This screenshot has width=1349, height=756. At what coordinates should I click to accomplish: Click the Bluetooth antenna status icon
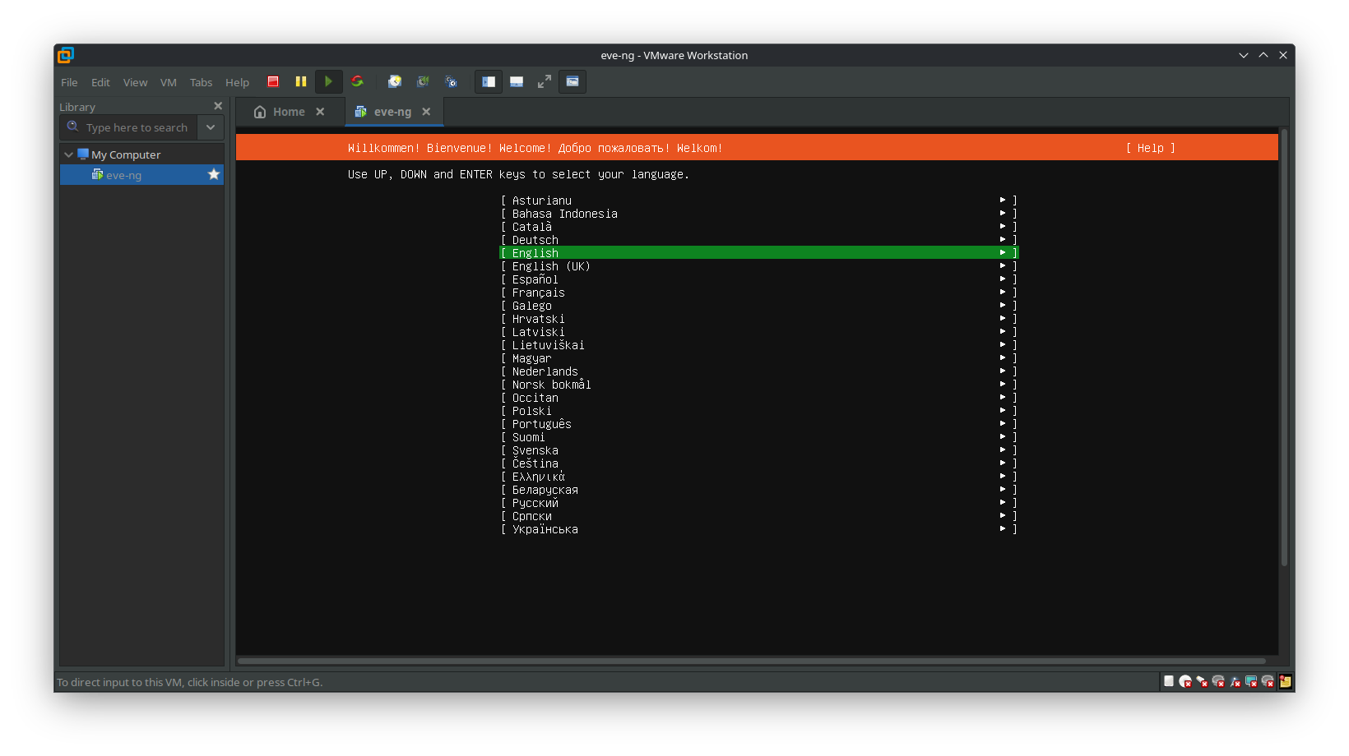click(1235, 681)
